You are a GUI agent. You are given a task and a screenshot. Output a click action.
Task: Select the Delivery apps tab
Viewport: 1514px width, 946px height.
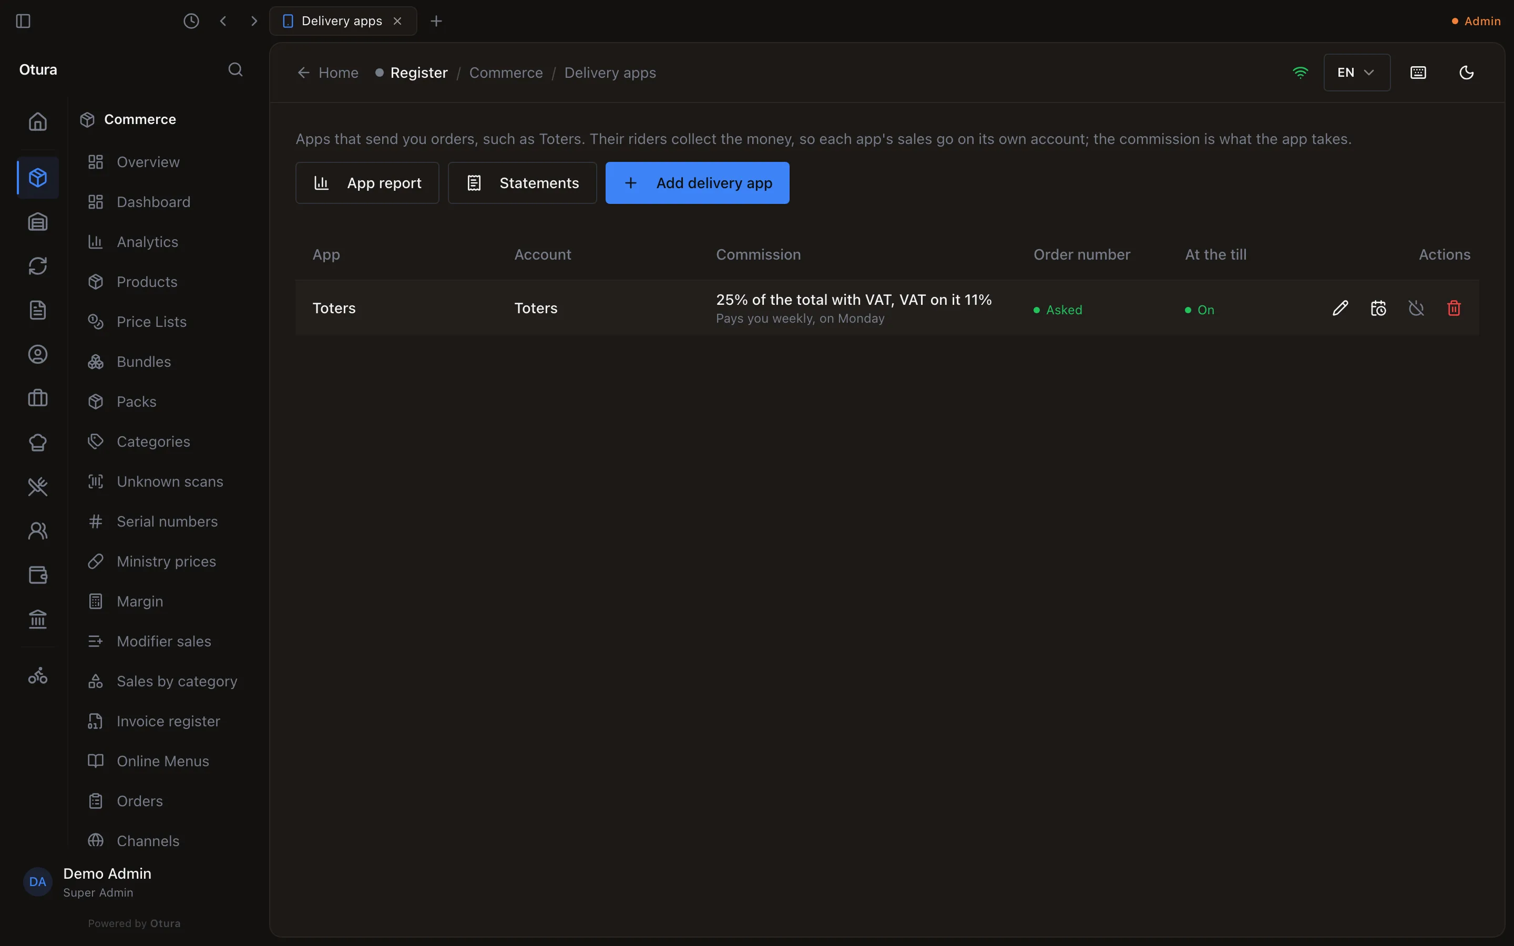pos(343,21)
